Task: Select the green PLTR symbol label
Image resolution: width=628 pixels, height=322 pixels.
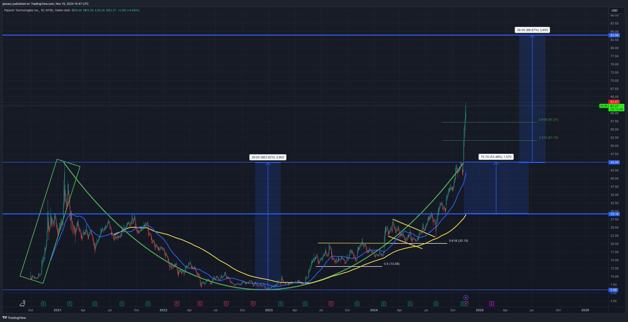Action: click(x=603, y=106)
